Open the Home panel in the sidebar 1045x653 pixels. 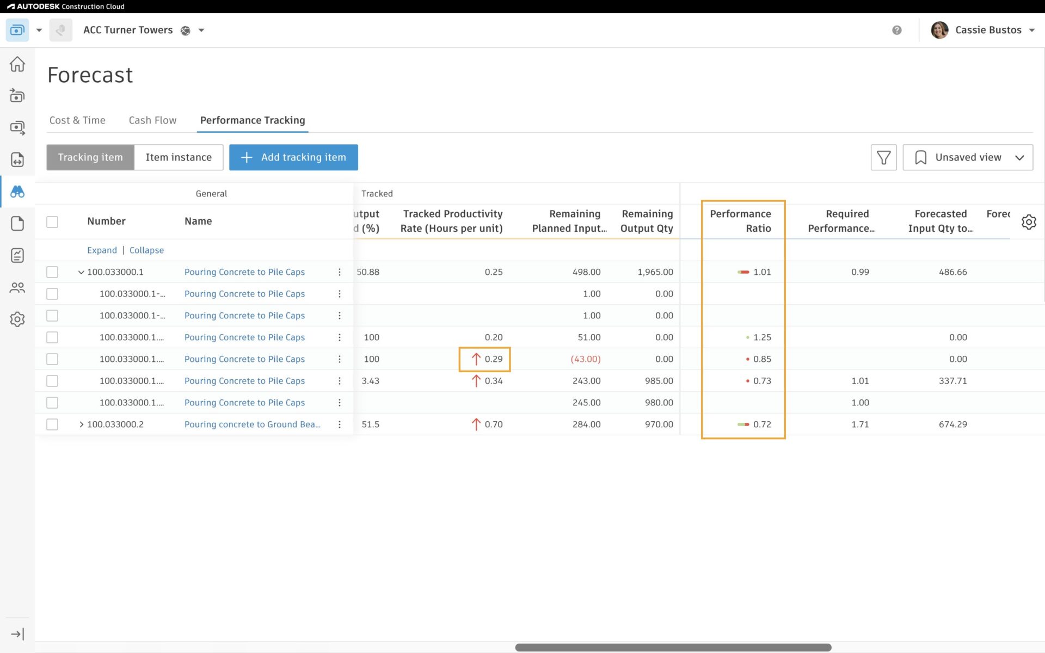(x=17, y=64)
